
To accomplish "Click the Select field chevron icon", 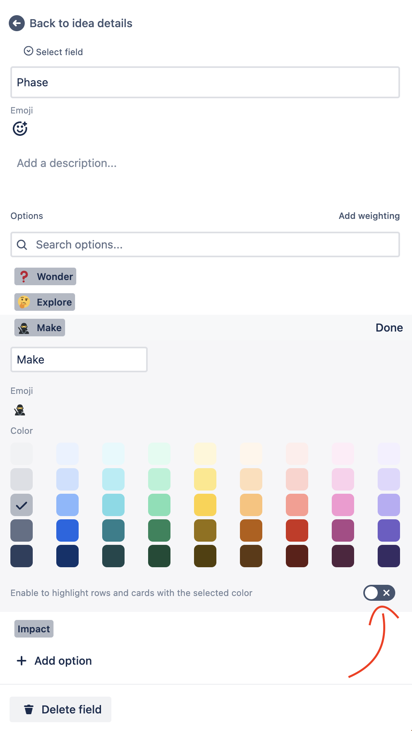I will point(28,51).
